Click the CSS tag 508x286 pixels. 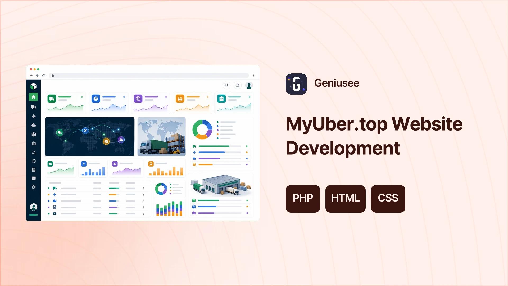(x=388, y=199)
